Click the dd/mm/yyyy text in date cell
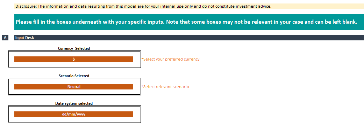 point(74,114)
